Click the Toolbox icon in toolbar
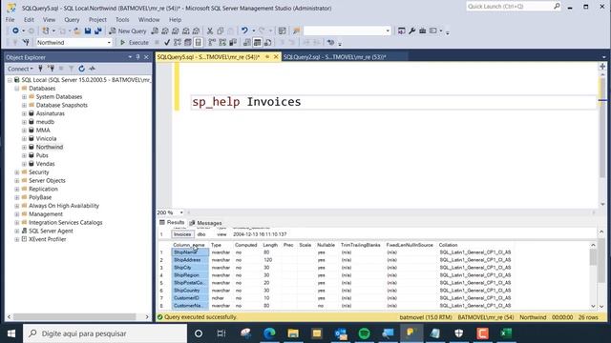 click(422, 30)
